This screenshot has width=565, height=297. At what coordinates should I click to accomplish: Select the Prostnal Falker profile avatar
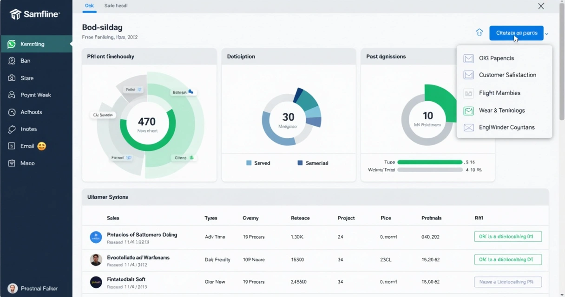coord(13,288)
